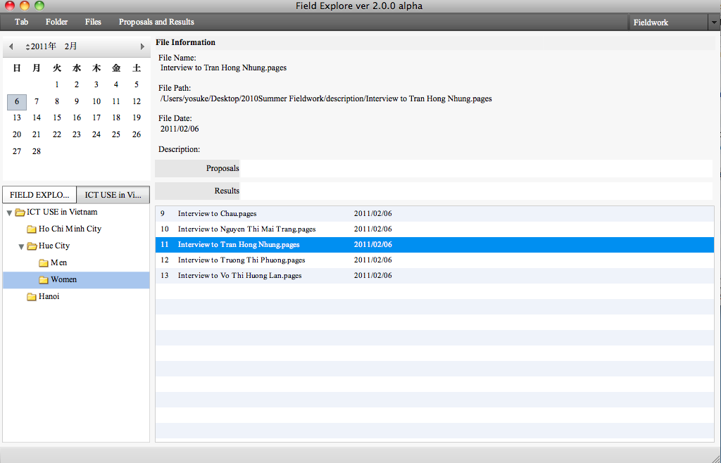Open the Files menu
This screenshot has height=463, width=721.
93,22
